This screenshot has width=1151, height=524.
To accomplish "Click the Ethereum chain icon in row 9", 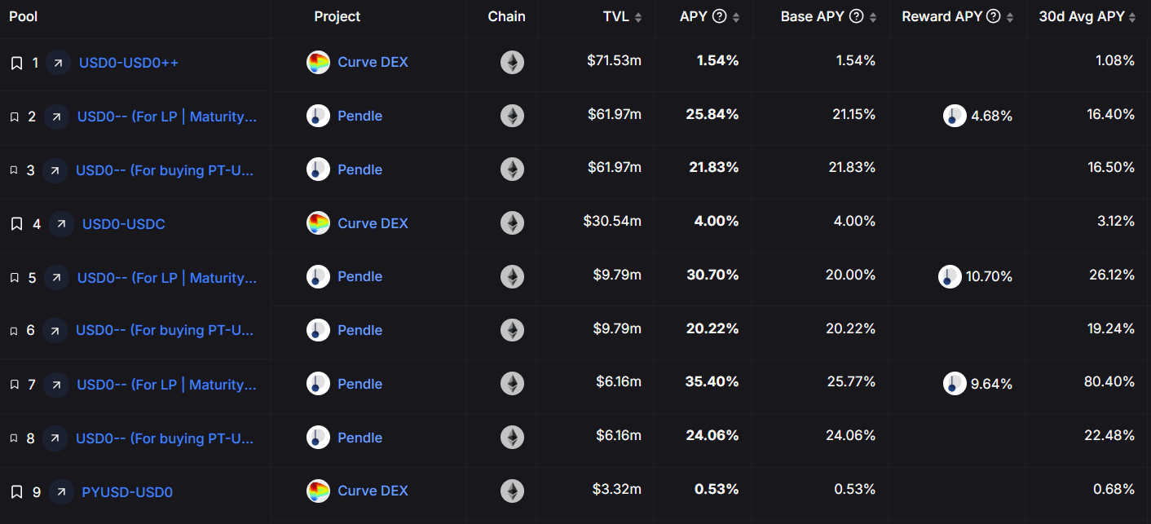I will (x=512, y=491).
